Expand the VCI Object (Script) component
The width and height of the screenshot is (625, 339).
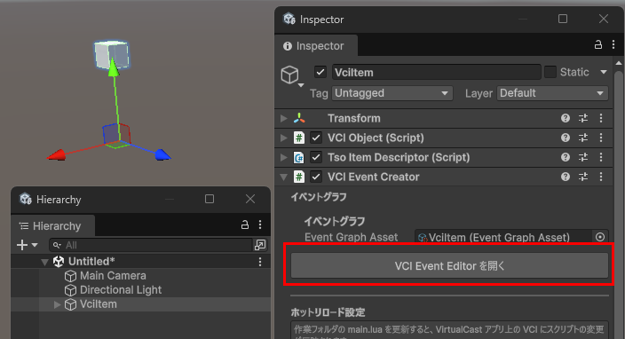[x=283, y=138]
